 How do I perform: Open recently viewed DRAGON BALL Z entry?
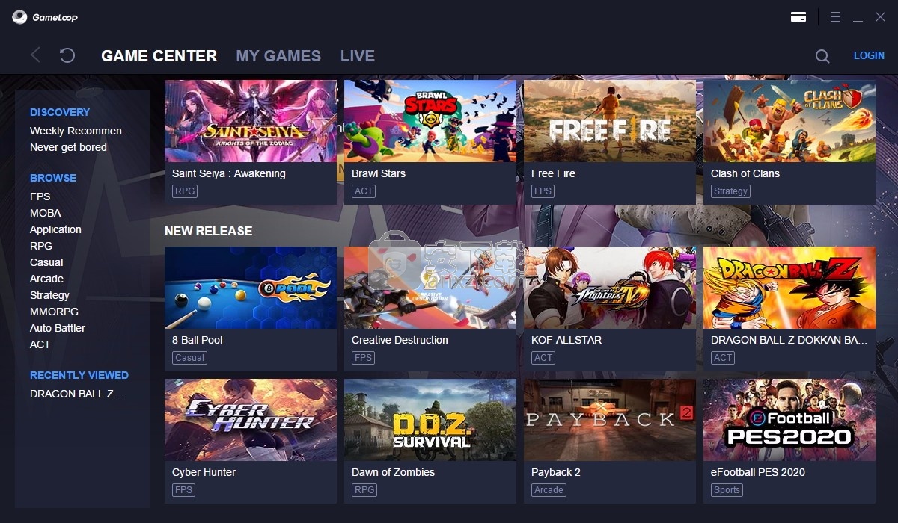(x=79, y=394)
